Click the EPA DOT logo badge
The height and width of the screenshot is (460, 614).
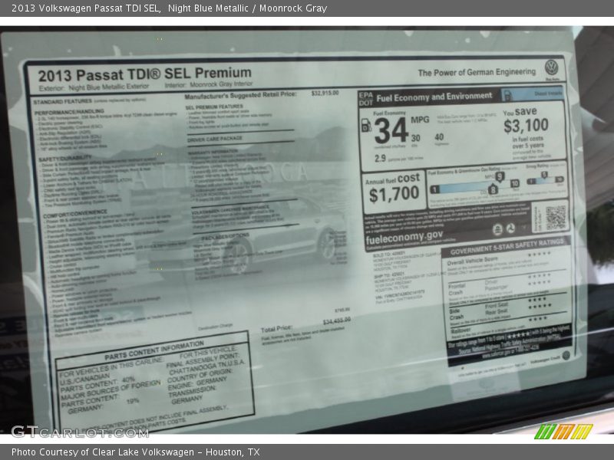(x=365, y=97)
